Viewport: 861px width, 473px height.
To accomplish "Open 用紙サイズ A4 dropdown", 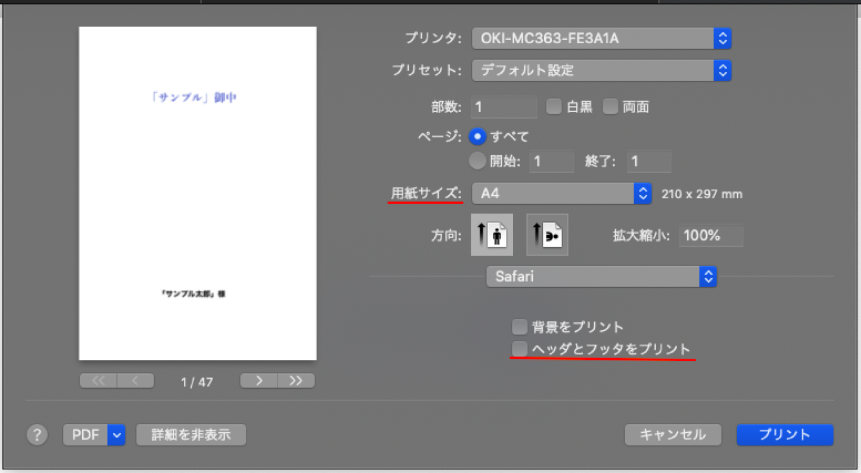I will [x=561, y=193].
